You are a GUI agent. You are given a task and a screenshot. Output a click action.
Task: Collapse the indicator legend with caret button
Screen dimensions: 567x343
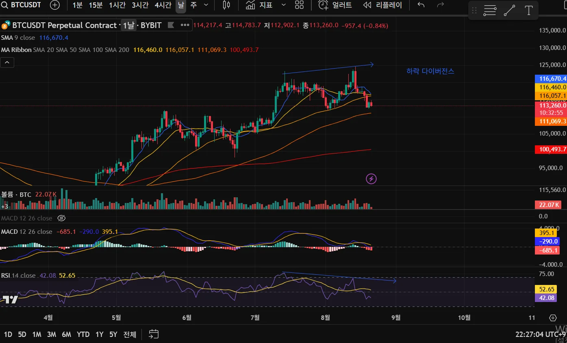(7, 62)
